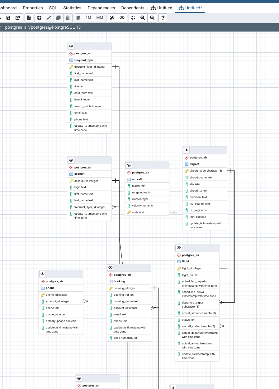The image size is (279, 389).
Task: Select the active Untitled* ERD tab
Action: [x=190, y=8]
